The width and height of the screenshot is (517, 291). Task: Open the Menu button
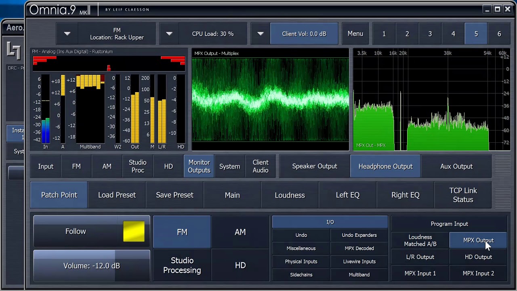tap(355, 34)
